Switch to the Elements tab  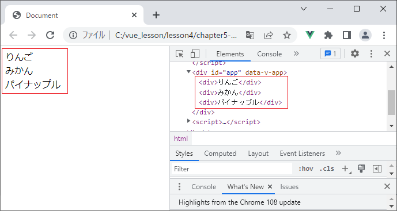[x=230, y=54]
